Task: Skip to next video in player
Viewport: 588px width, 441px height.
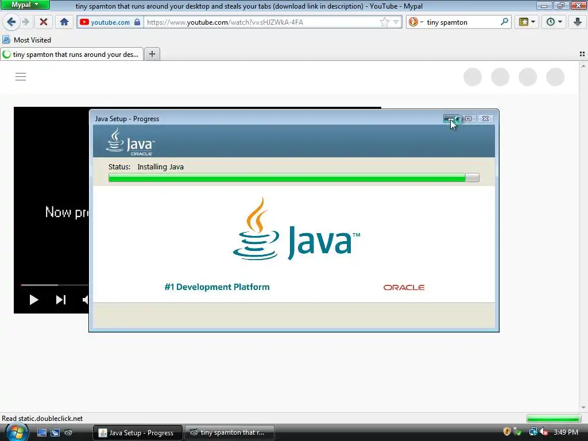Action: 61,300
